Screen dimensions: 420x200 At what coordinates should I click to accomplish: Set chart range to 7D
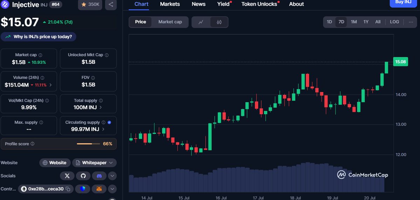pos(341,22)
